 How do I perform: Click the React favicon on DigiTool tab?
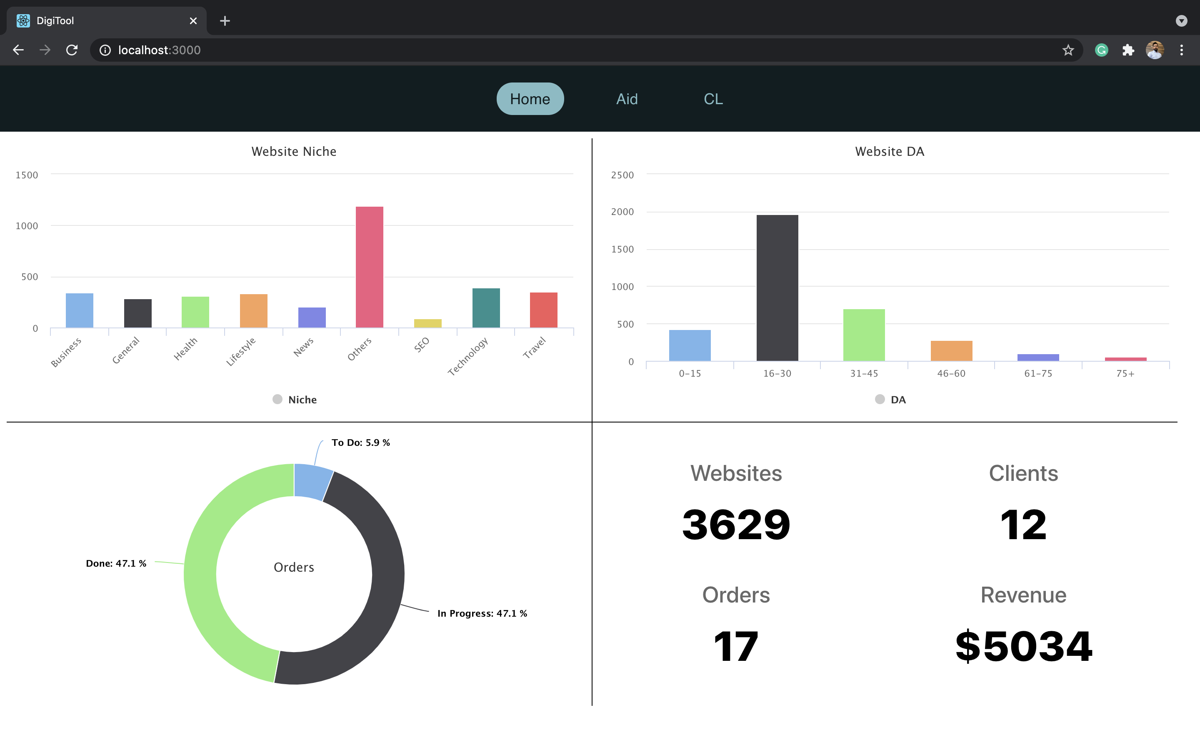click(23, 20)
